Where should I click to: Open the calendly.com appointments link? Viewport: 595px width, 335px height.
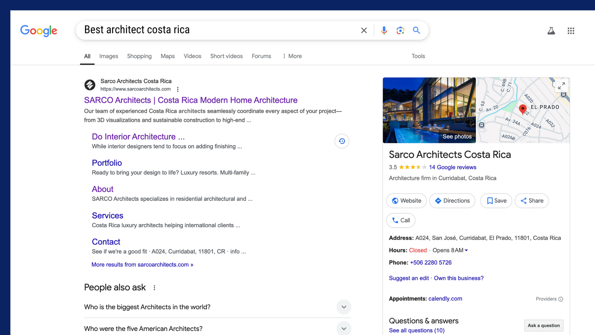445,299
